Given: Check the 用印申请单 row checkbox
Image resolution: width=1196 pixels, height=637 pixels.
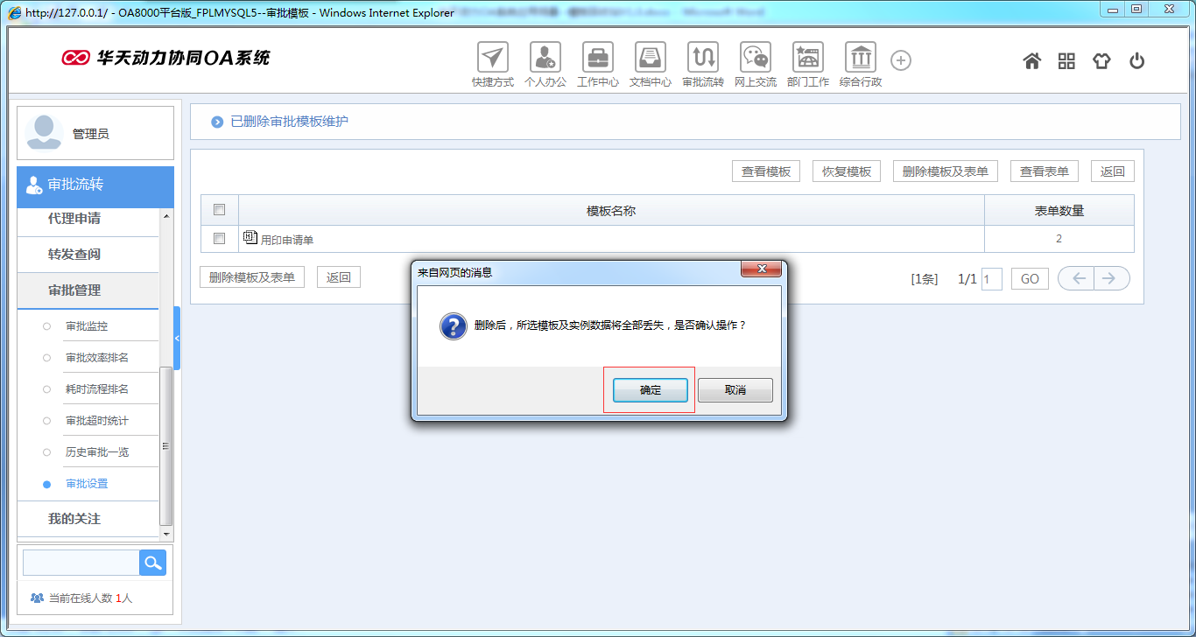Looking at the screenshot, I should pyautogui.click(x=220, y=238).
